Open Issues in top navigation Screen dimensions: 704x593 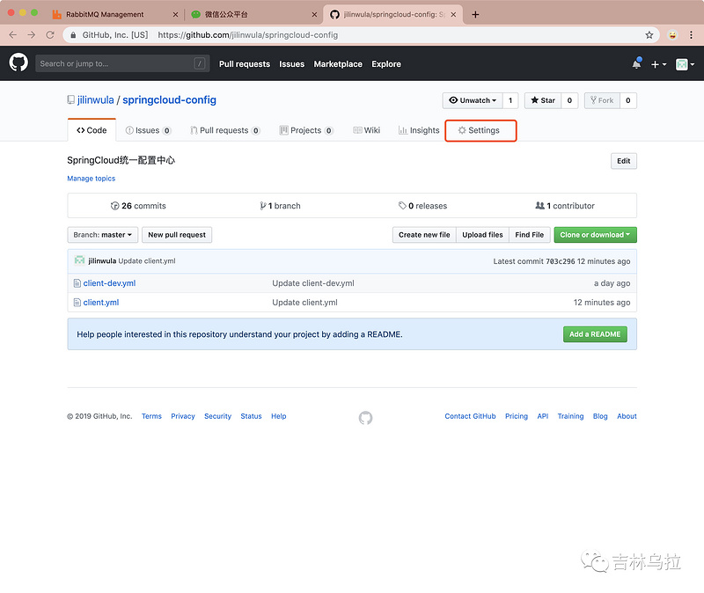(x=292, y=64)
